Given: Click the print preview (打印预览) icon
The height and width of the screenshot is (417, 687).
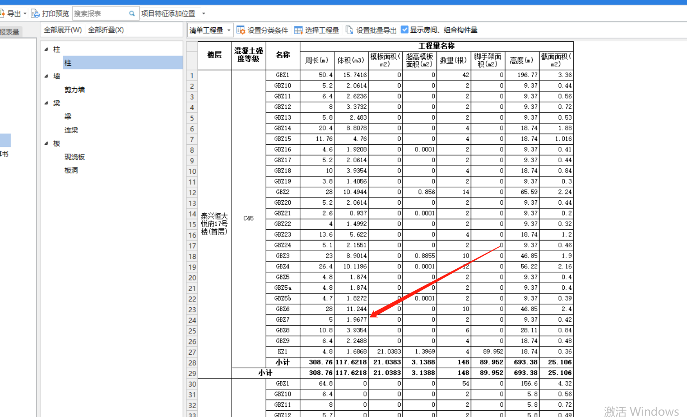Looking at the screenshot, I should (x=35, y=13).
